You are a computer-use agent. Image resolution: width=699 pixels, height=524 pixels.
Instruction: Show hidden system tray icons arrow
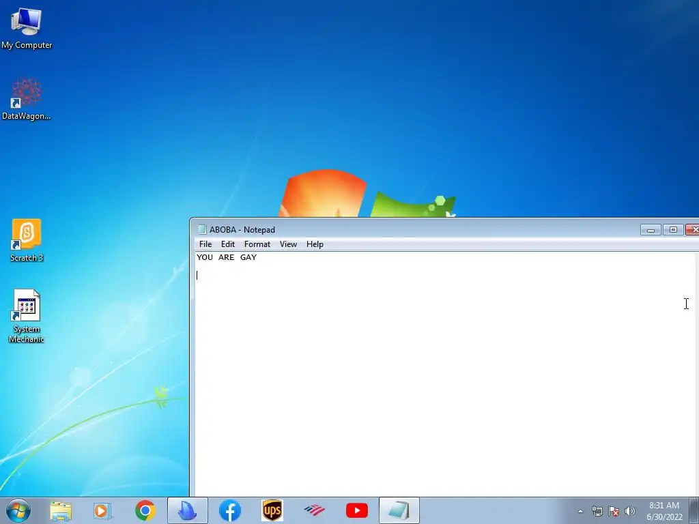click(x=580, y=511)
